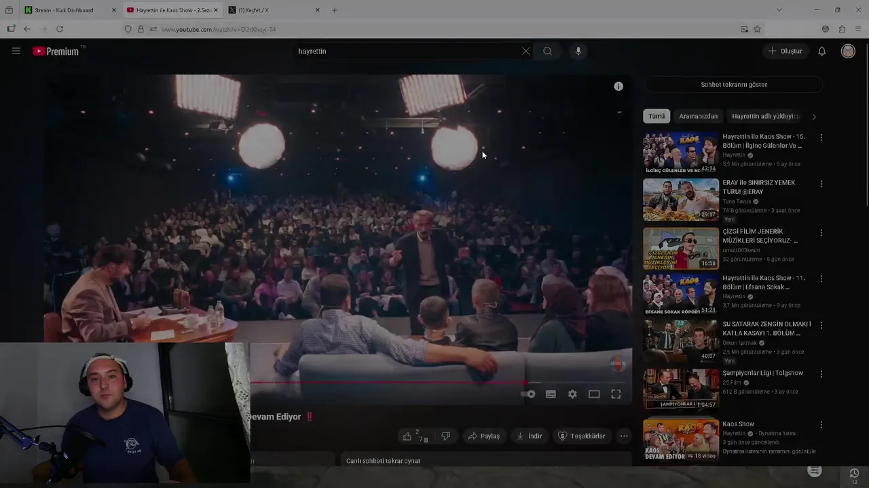The image size is (869, 488).
Task: Show site security padlock info
Action: click(x=141, y=29)
